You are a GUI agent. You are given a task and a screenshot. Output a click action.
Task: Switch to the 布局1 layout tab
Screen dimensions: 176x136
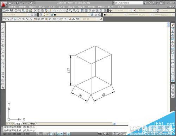point(25,124)
